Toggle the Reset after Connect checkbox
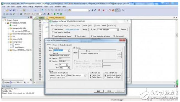Screen dimensions: 180x102 pos(51,78)
